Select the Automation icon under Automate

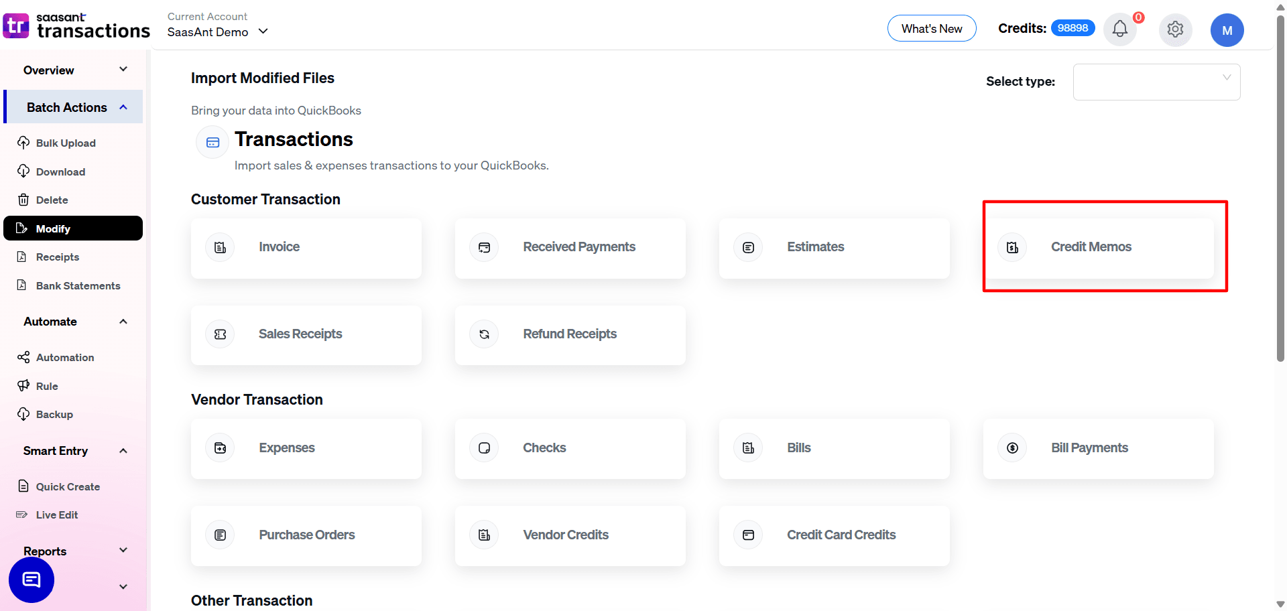pos(23,357)
